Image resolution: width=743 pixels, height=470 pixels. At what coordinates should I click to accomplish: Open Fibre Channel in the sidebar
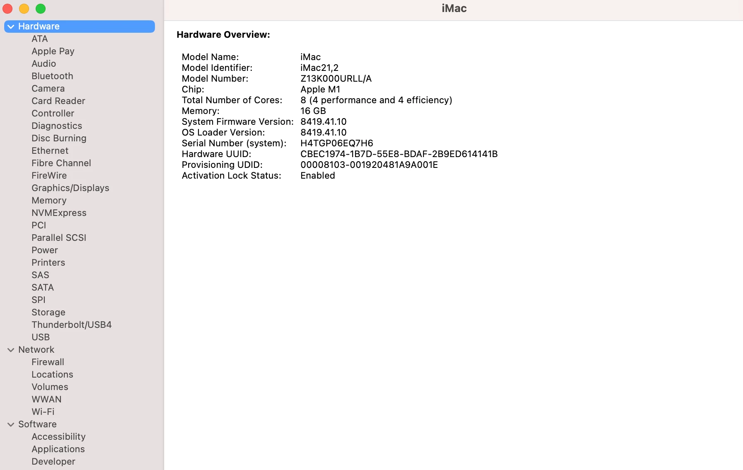(61, 163)
